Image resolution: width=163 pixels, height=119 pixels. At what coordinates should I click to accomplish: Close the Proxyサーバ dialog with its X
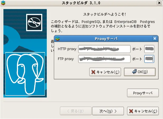point(155,39)
